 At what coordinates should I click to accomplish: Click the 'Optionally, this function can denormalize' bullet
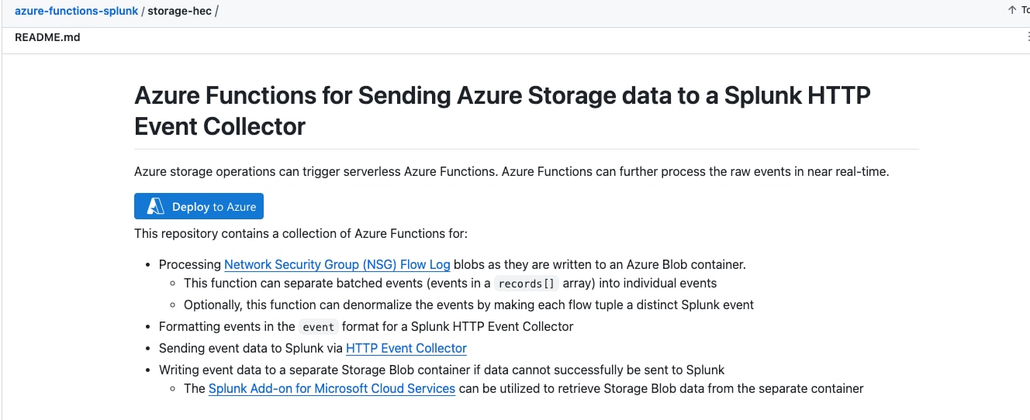[468, 305]
